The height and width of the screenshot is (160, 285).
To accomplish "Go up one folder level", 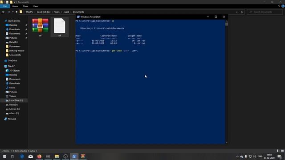I will pyautogui.click(x=16, y=12).
